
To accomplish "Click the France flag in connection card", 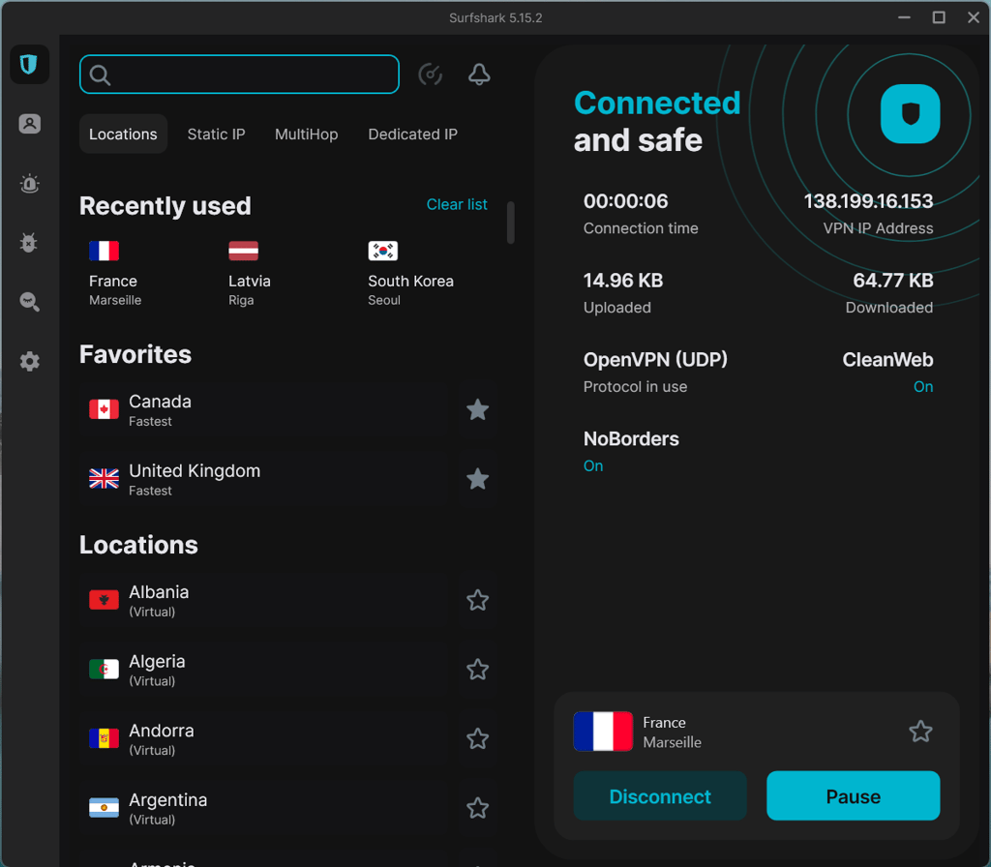I will [x=603, y=732].
